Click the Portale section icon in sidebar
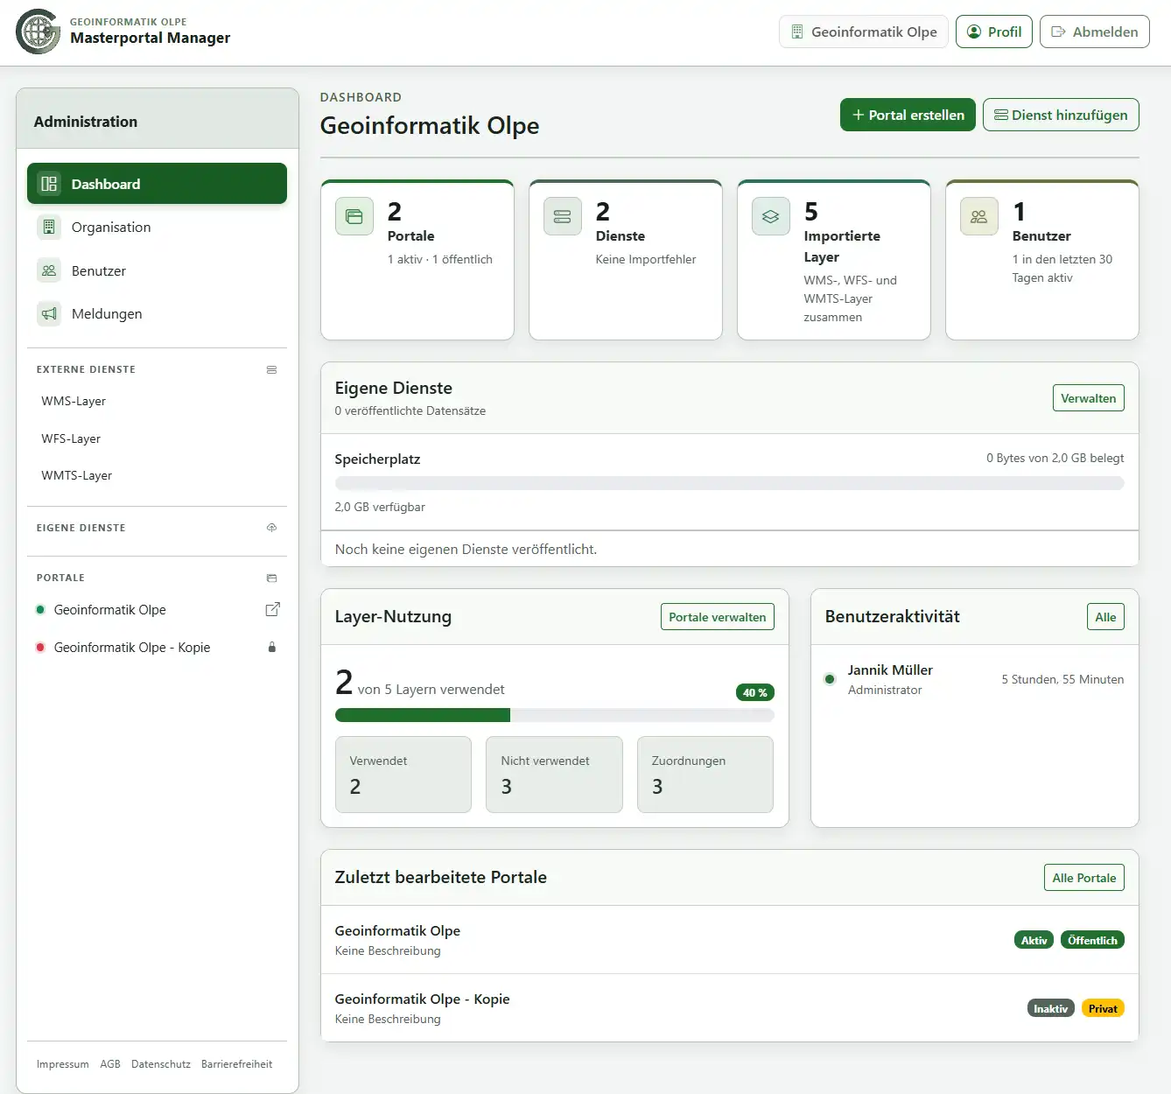Image resolution: width=1171 pixels, height=1094 pixels. pyautogui.click(x=271, y=579)
